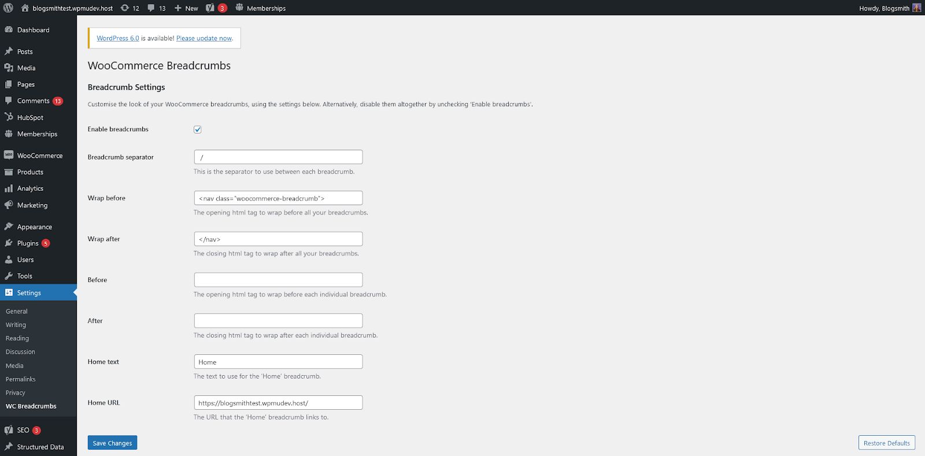Click the plus New icon in admin bar
The image size is (925, 456).
[178, 8]
